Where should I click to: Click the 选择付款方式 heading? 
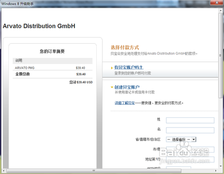click(x=125, y=47)
